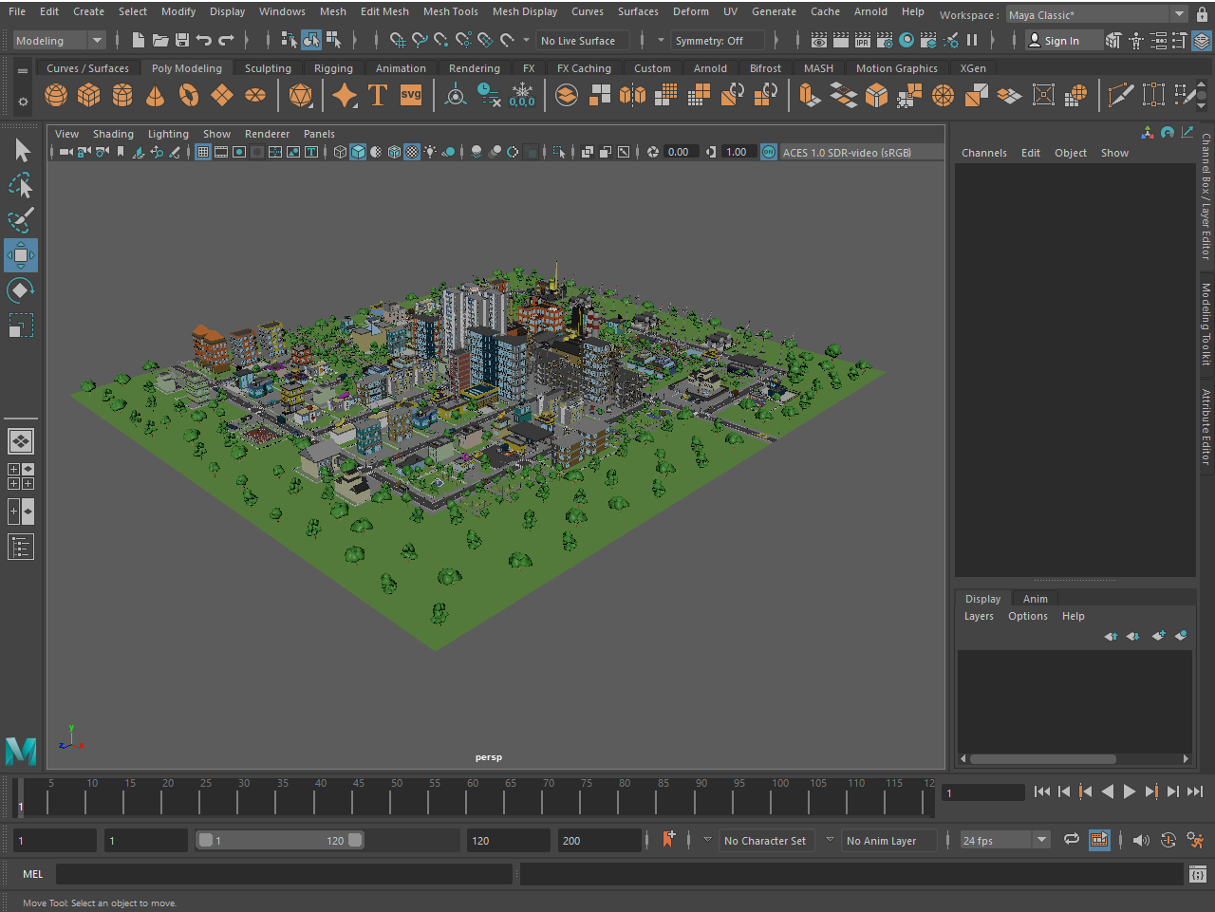Click the polygon cube shelf icon
This screenshot has height=912, width=1215.
tap(89, 95)
